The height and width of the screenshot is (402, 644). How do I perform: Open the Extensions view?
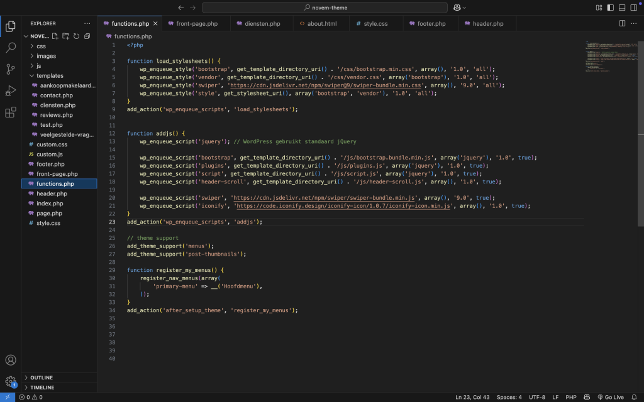pyautogui.click(x=11, y=112)
